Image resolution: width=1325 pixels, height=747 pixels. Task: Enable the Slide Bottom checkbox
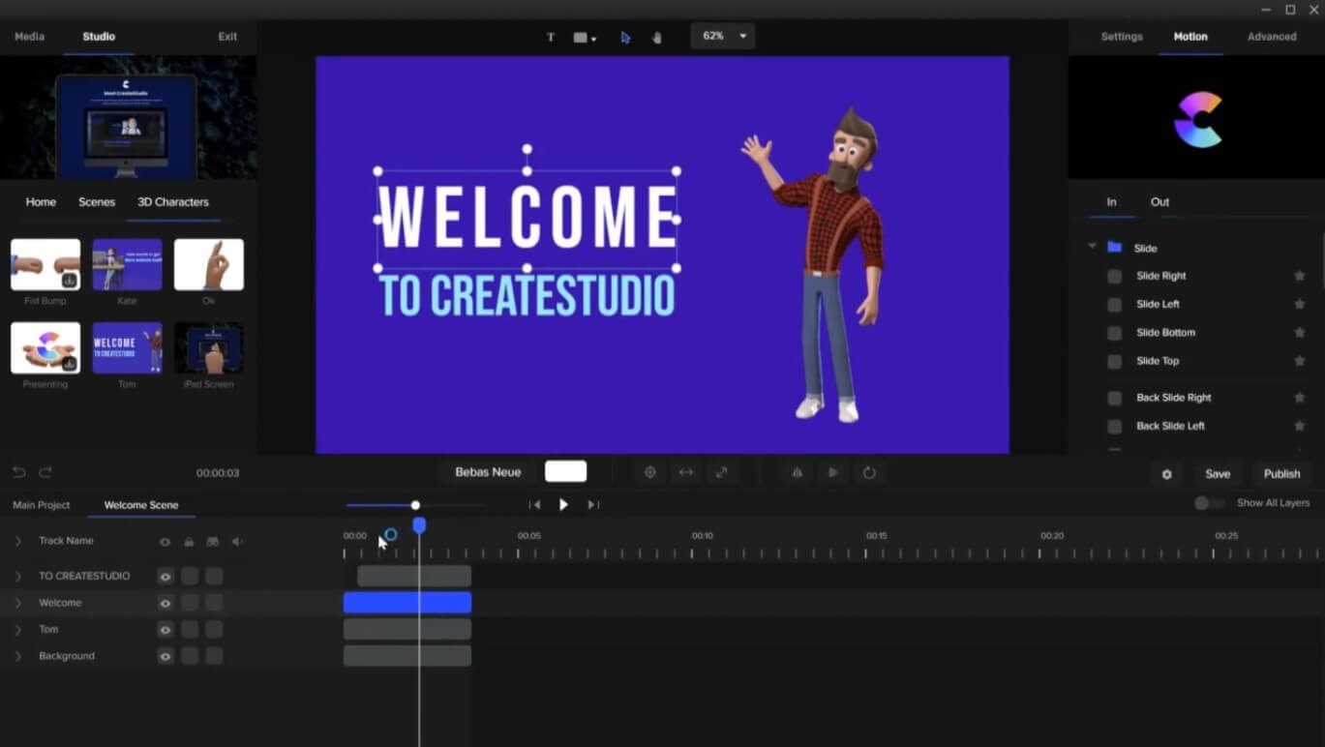(1115, 333)
